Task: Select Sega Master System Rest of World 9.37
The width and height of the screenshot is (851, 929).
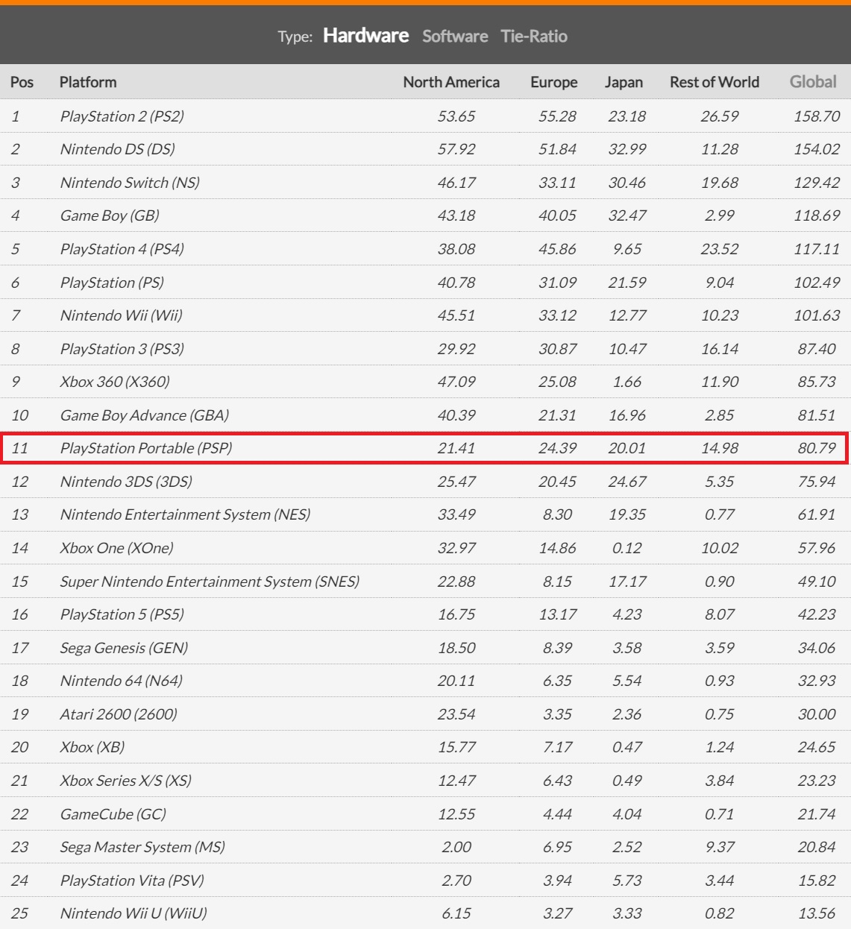Action: tap(720, 847)
